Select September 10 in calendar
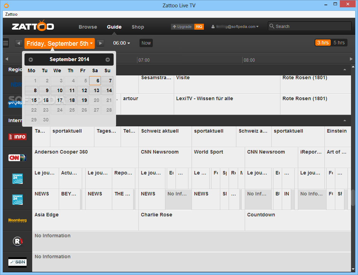Screen dimensions: 358x275 pyautogui.click(x=58, y=90)
